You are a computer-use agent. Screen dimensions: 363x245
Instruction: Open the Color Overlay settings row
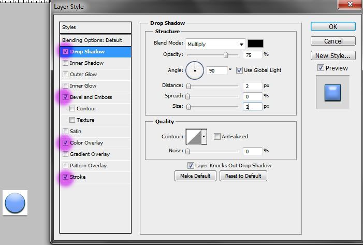pos(95,142)
